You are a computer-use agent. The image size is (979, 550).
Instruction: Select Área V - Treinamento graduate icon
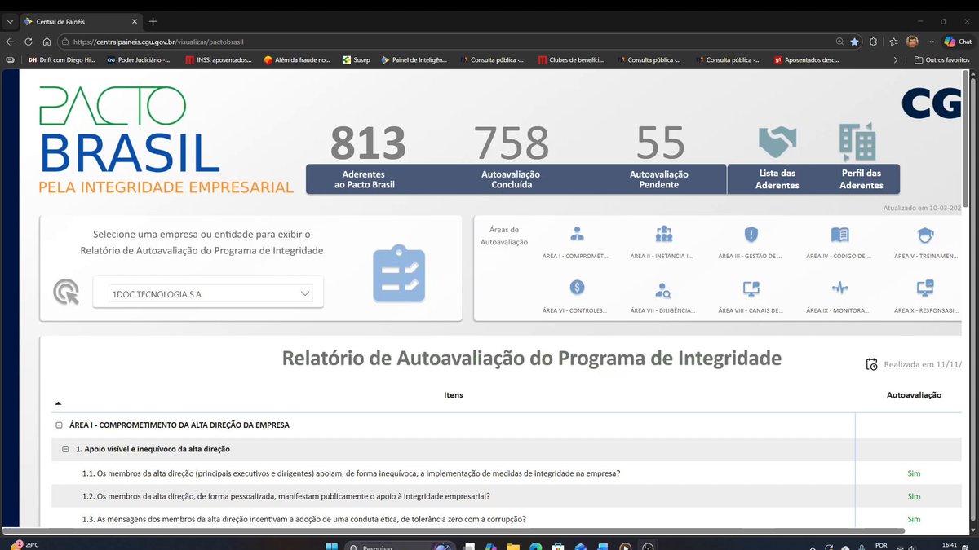tap(926, 235)
